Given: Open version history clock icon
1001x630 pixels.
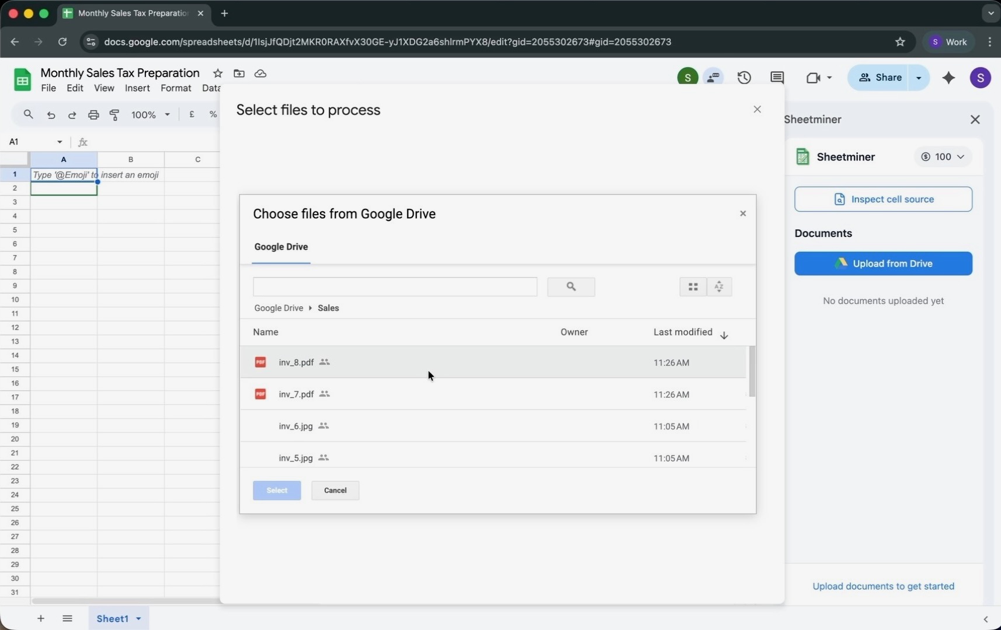Looking at the screenshot, I should click(x=743, y=78).
